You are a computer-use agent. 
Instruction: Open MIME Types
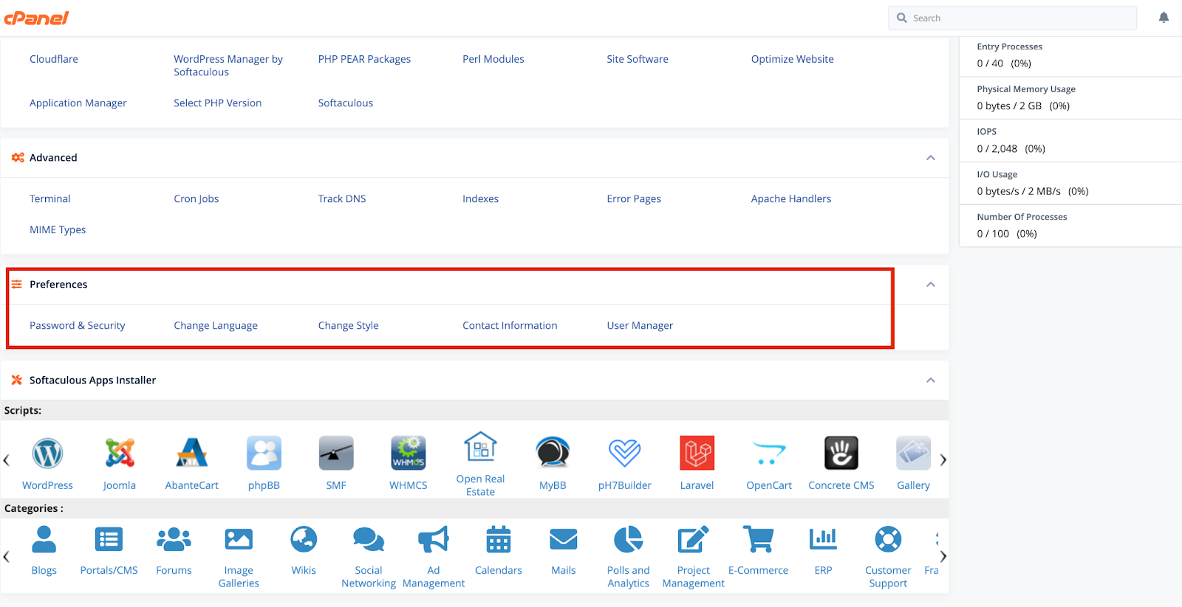pyautogui.click(x=58, y=229)
